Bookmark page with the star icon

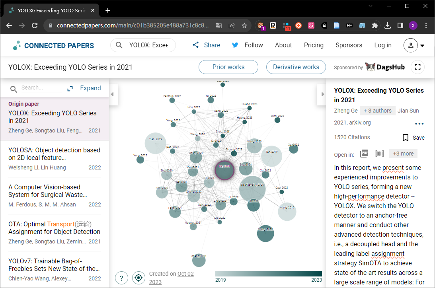(244, 25)
